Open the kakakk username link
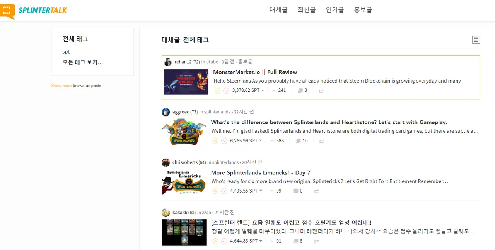 180,213
